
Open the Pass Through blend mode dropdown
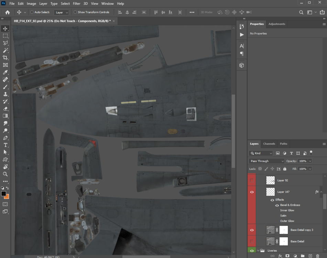coord(267,161)
